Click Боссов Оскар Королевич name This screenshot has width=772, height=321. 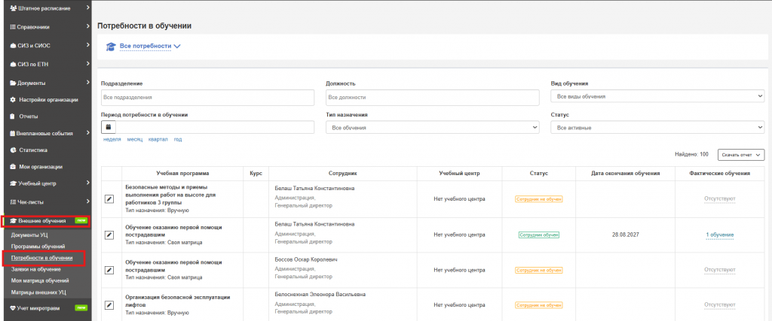point(306,259)
